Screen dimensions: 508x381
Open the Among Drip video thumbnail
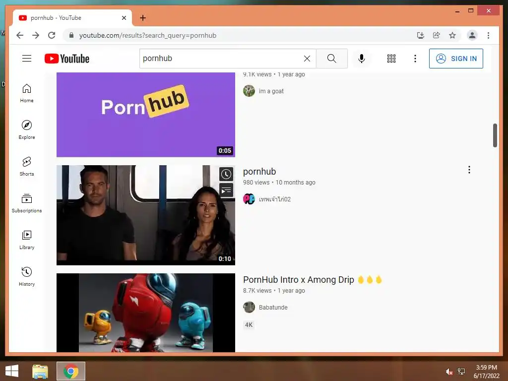(x=146, y=313)
